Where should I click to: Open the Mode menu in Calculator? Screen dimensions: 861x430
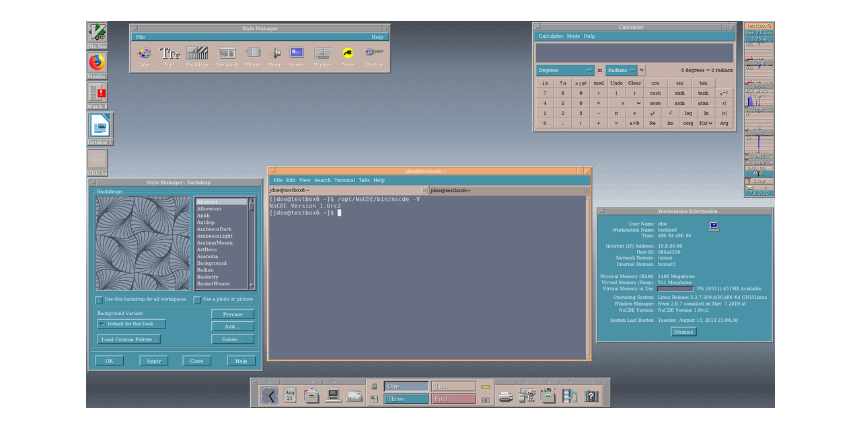tap(573, 36)
